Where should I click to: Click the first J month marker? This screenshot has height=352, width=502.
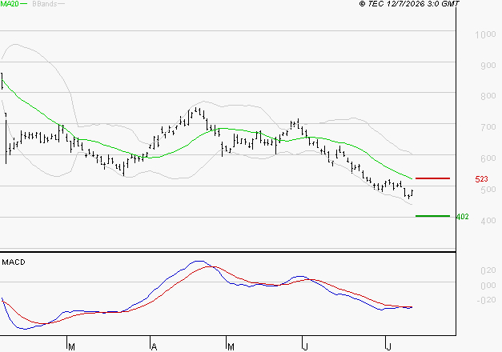point(306,347)
